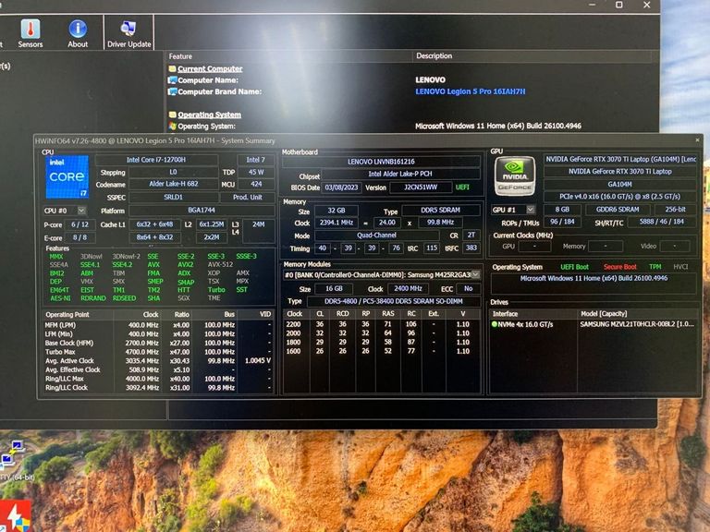Click the network computers desktop icon
Viewport: 710px width, 532px height.
pos(11,454)
